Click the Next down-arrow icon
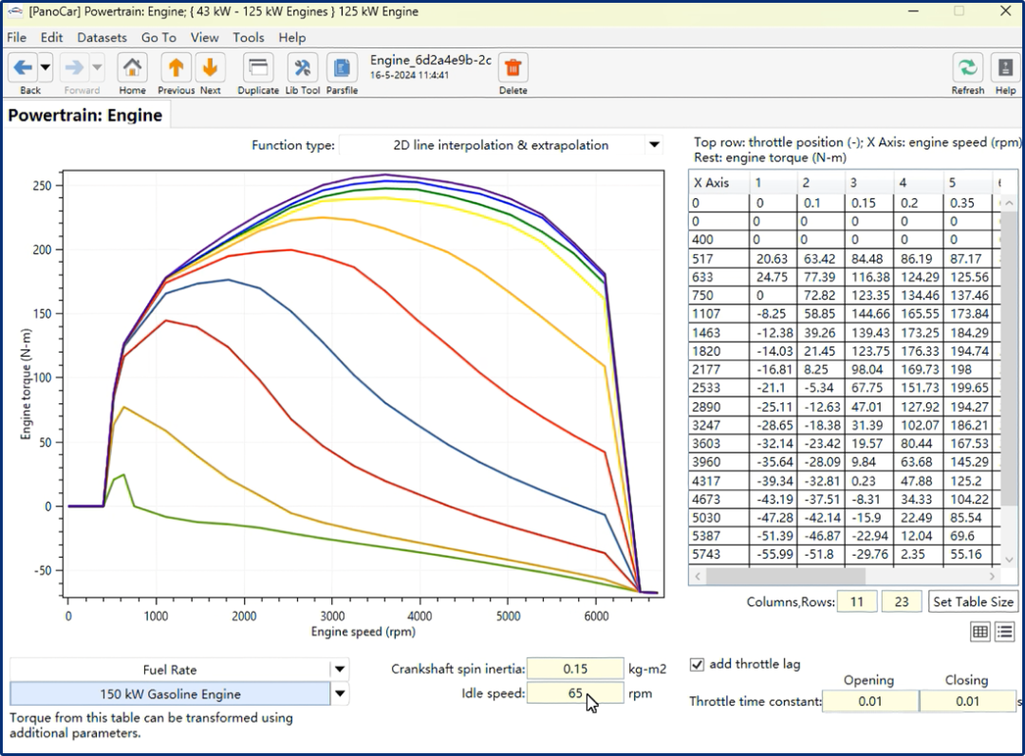Screen dimensions: 1025x756 (x=210, y=67)
